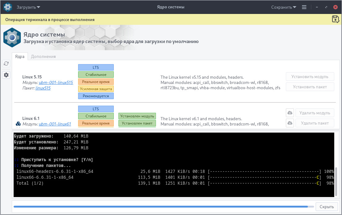
Task: Click the Linux kernel v5.15 description text
Action: pyautogui.click(x=220, y=82)
